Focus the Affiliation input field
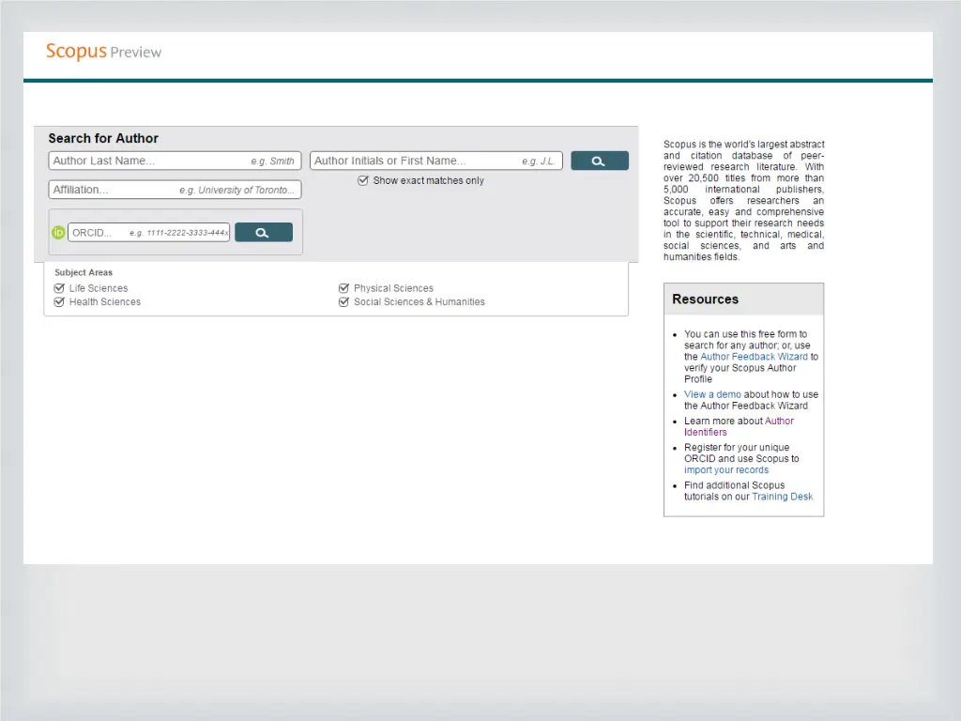 coord(175,190)
